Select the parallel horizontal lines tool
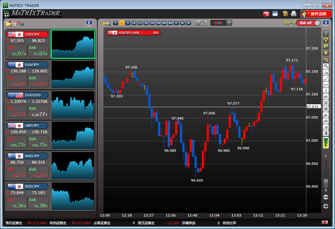This screenshot has height=229, width=335. 326,103
